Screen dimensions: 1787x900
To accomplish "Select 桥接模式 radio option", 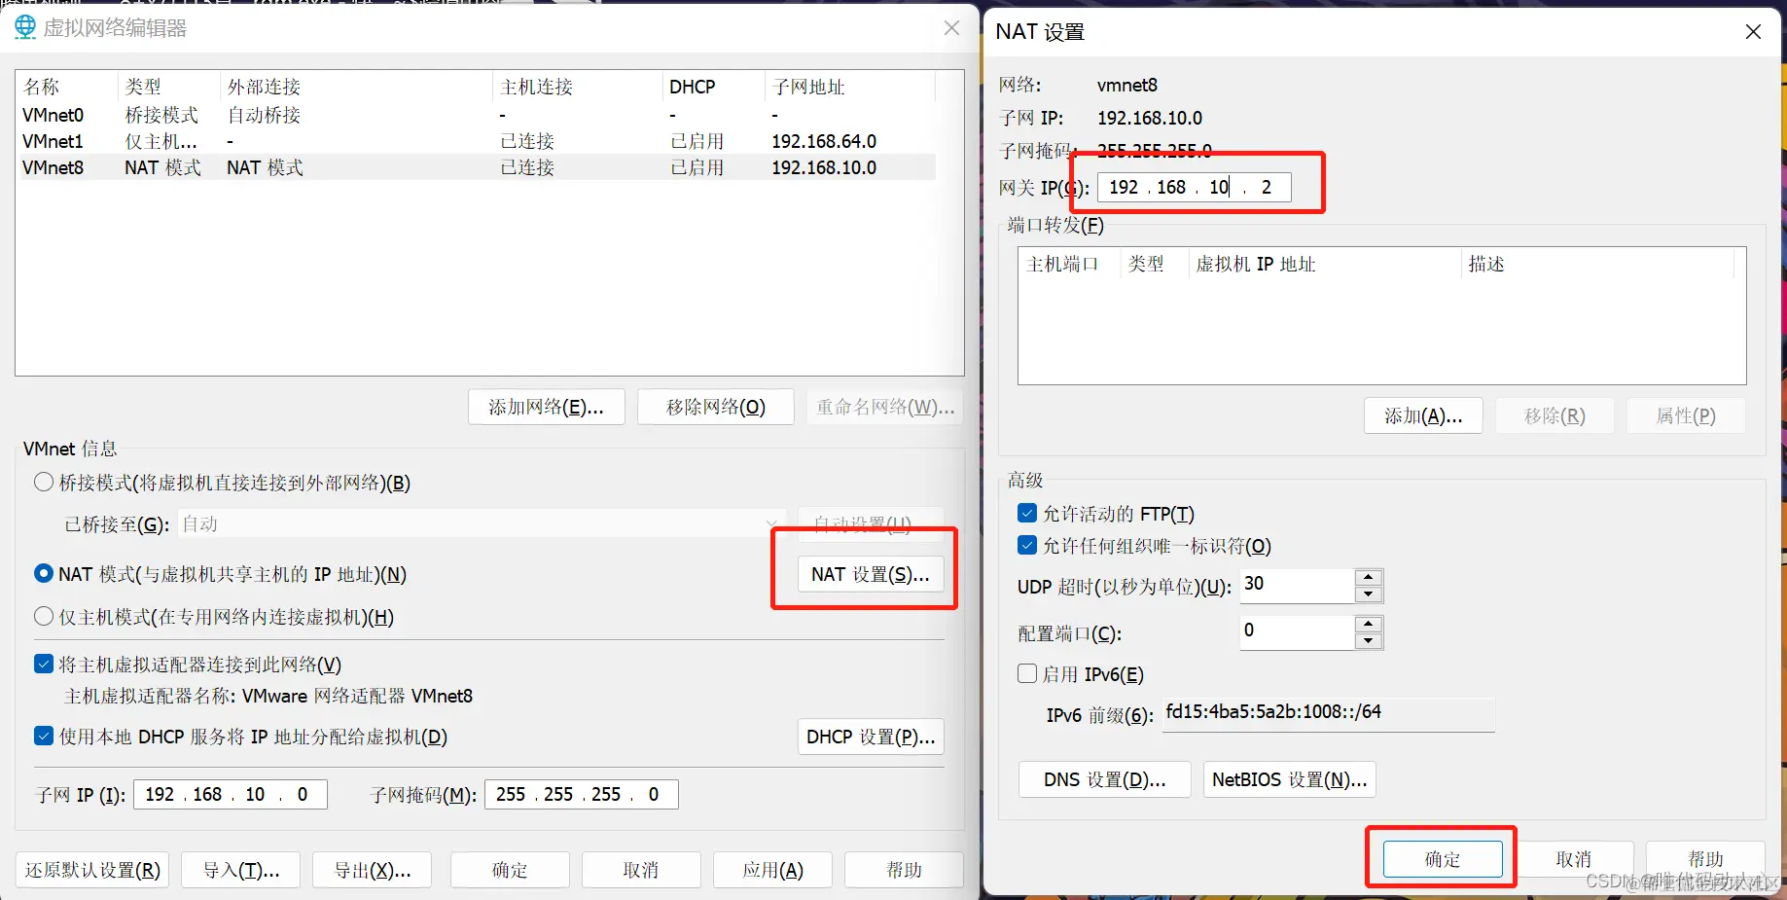I will [44, 483].
